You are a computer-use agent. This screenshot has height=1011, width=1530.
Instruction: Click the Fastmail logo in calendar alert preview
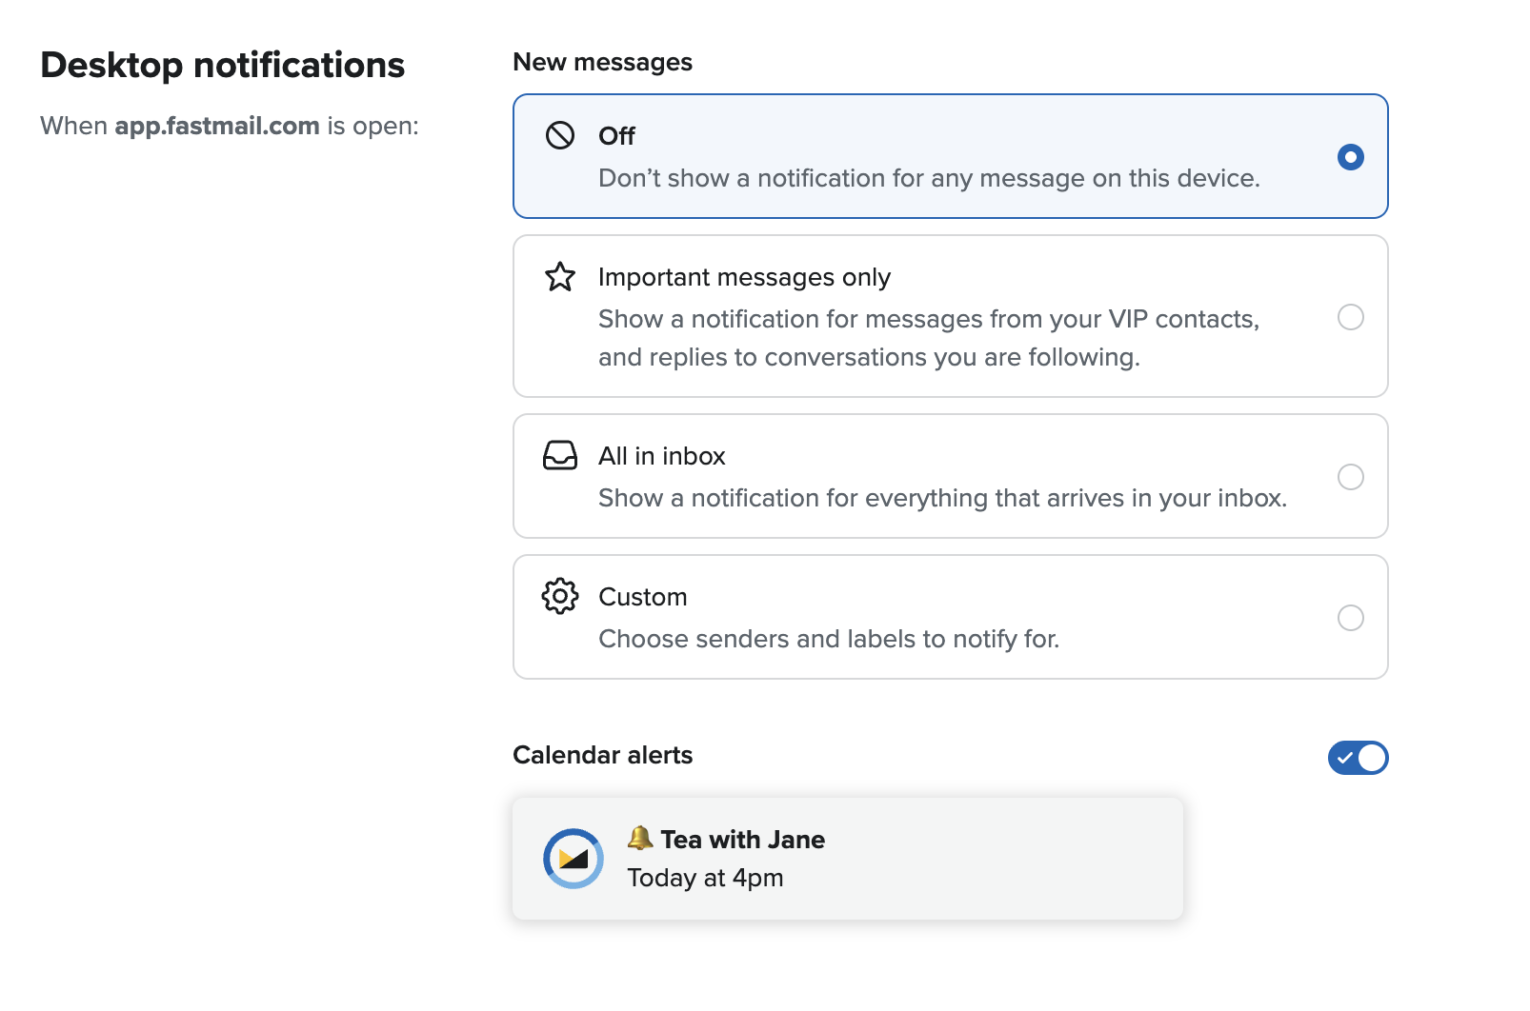tap(574, 859)
